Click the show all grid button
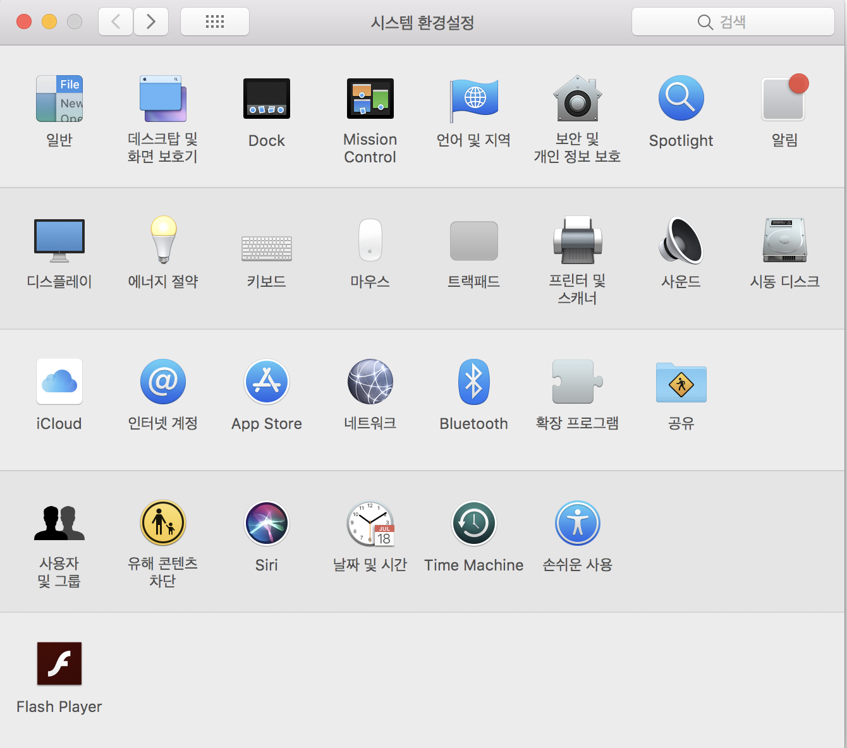847x748 pixels. coord(215,21)
